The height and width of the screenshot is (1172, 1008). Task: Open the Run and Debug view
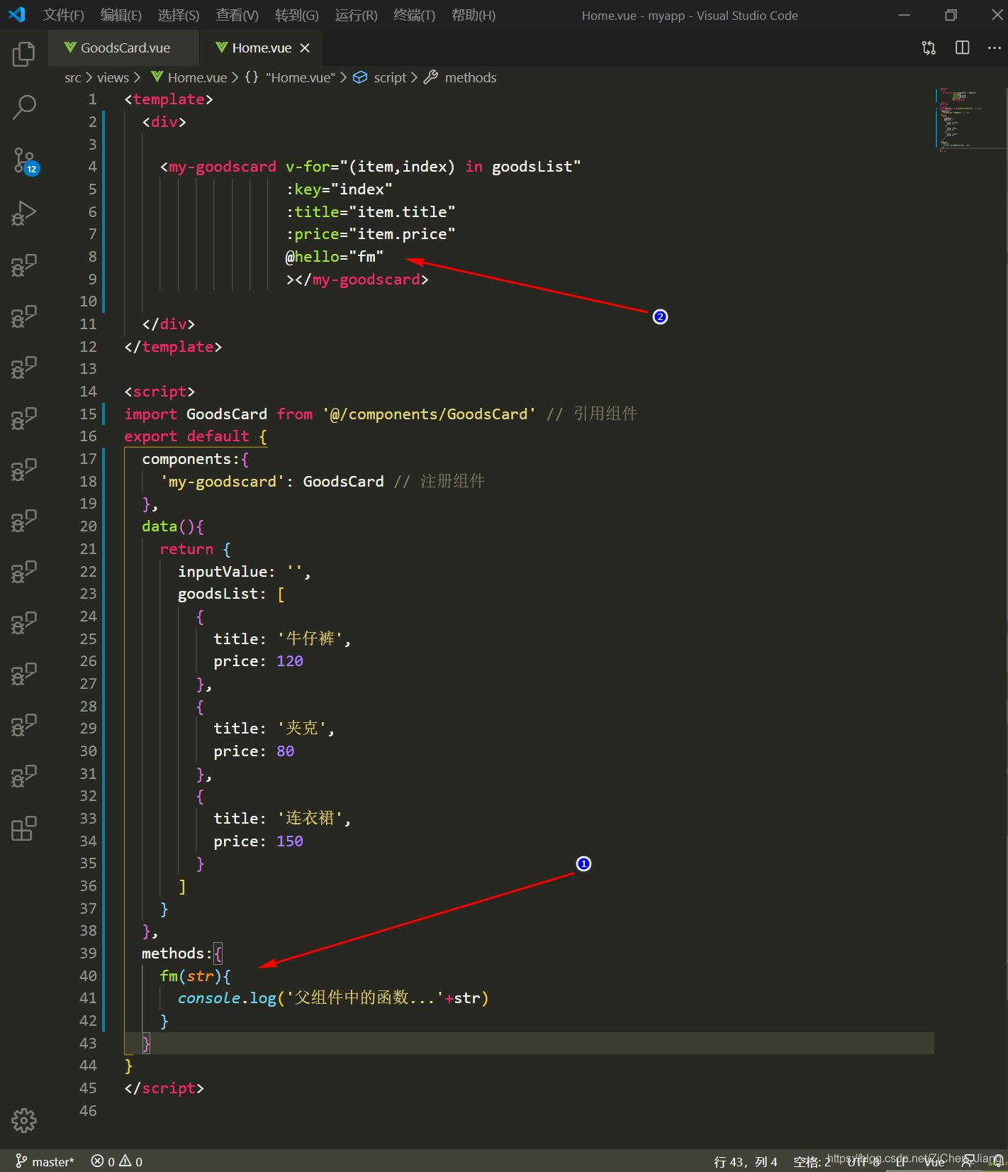coord(23,213)
